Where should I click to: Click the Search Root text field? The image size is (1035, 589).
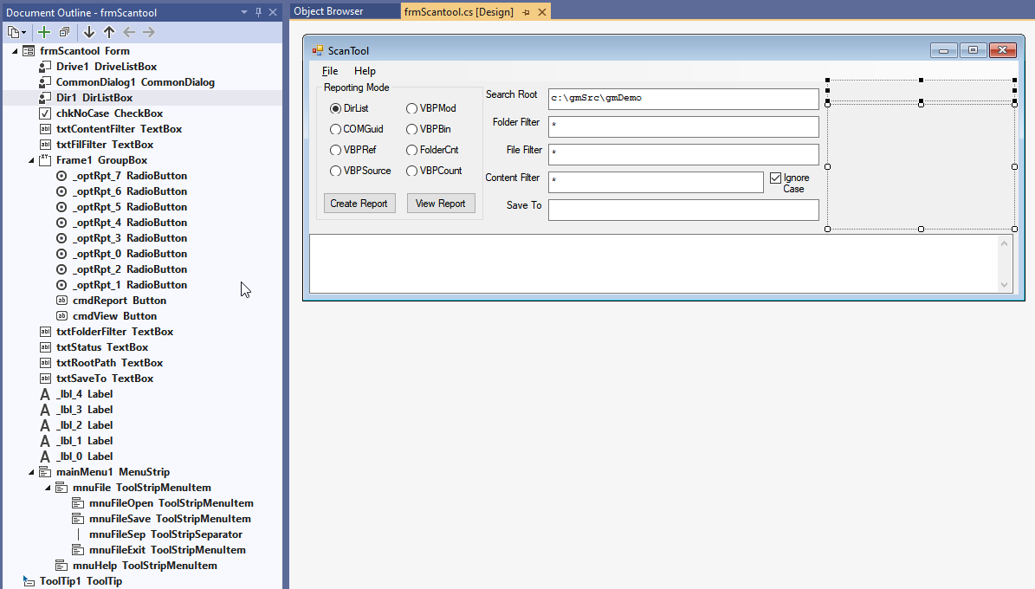pos(682,99)
